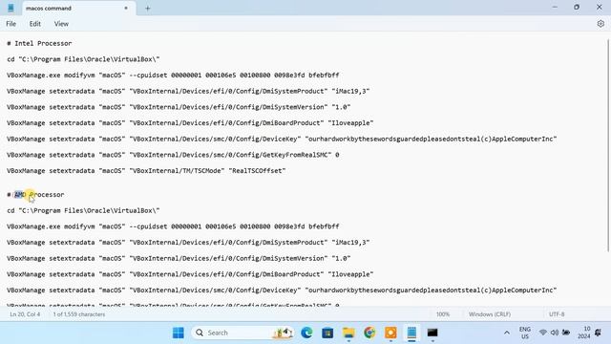Image resolution: width=611 pixels, height=344 pixels.
Task: Click the highlighted AMD word
Action: pyautogui.click(x=20, y=194)
